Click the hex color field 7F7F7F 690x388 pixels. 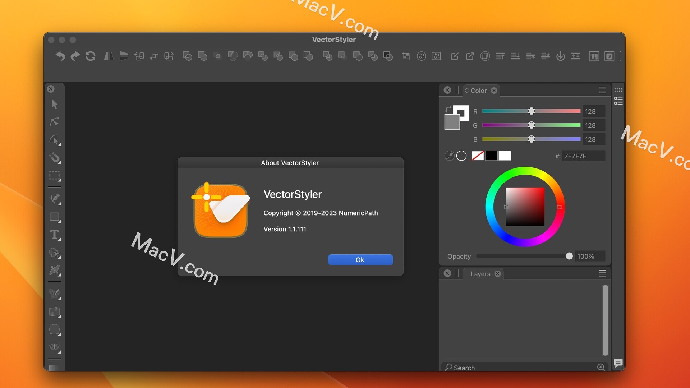583,156
